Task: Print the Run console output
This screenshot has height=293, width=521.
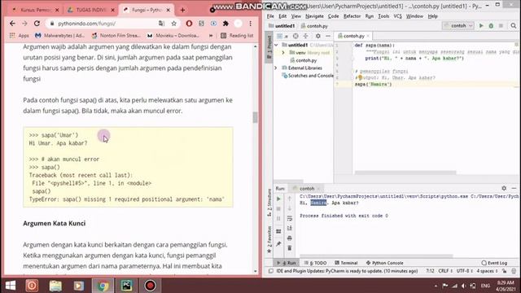Action: pos(290,238)
